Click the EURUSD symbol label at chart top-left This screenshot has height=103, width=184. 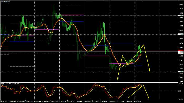(6, 2)
